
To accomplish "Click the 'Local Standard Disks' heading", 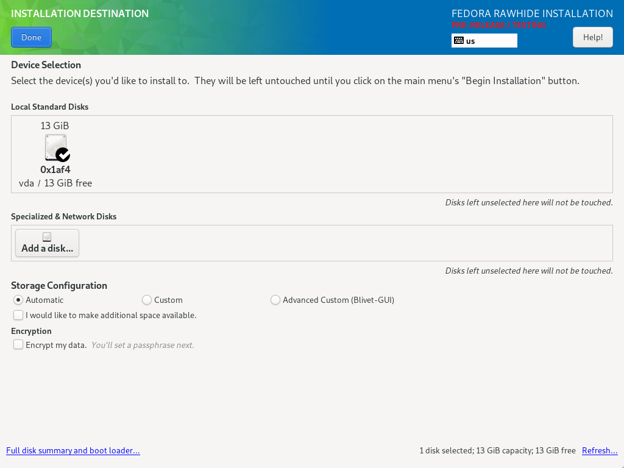I will pyautogui.click(x=50, y=107).
